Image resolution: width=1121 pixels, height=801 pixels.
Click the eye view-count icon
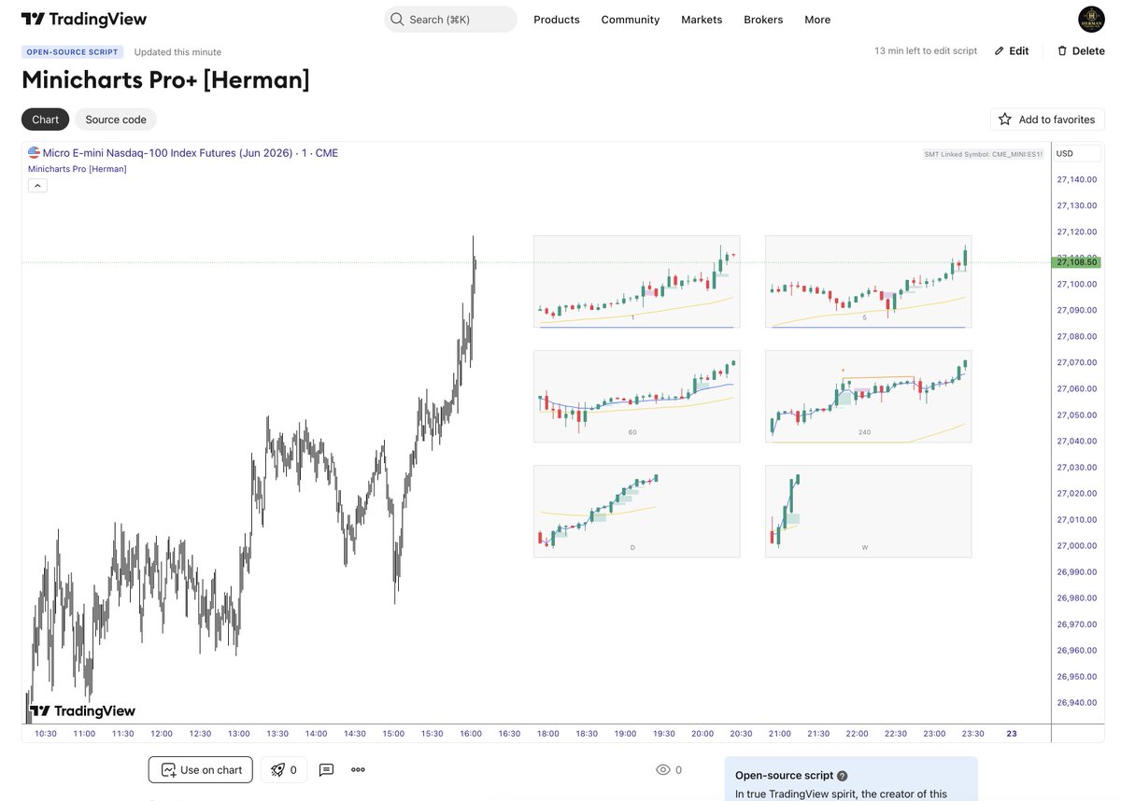[663, 768]
